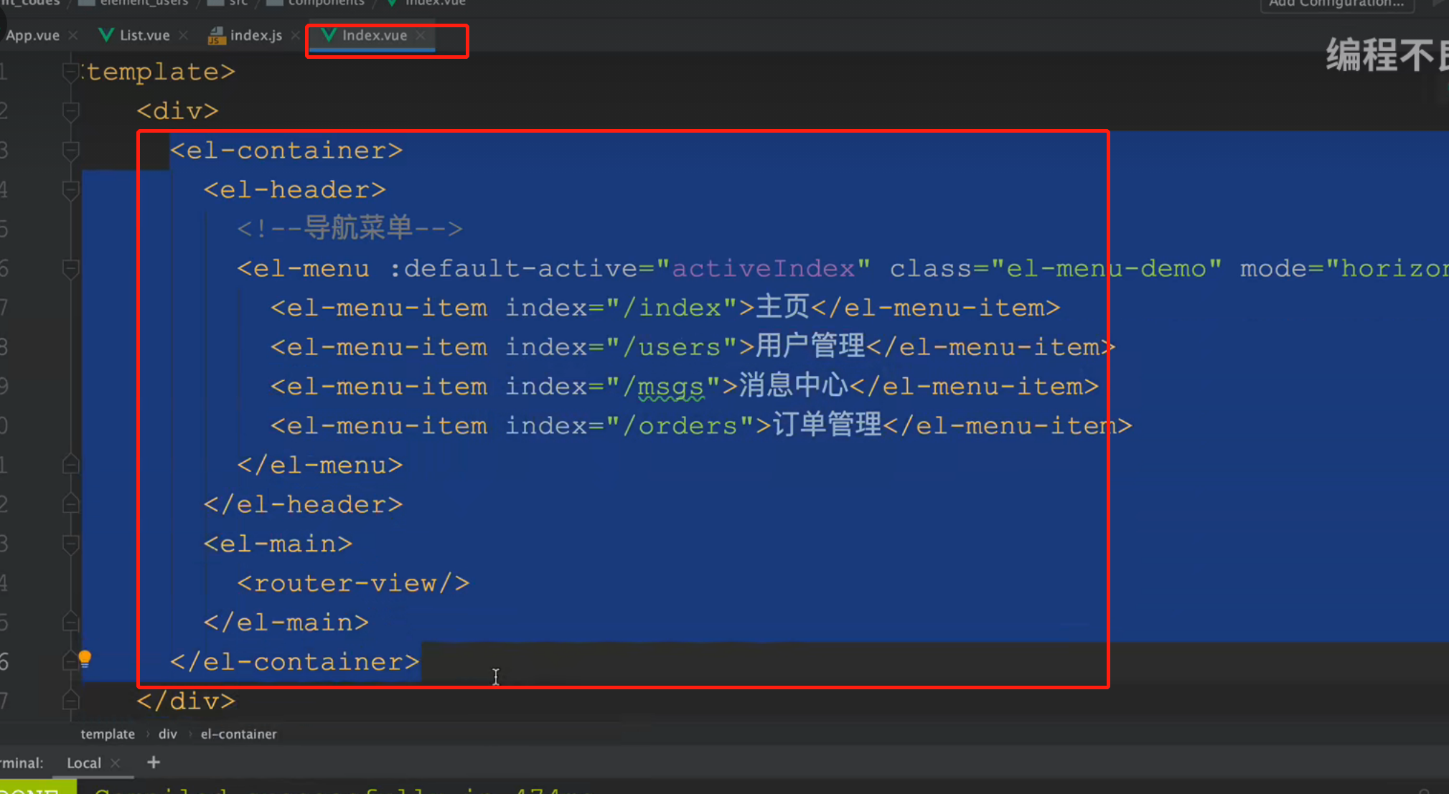The width and height of the screenshot is (1449, 794).
Task: Click the Vue icon on List.vue tab
Action: (x=106, y=34)
